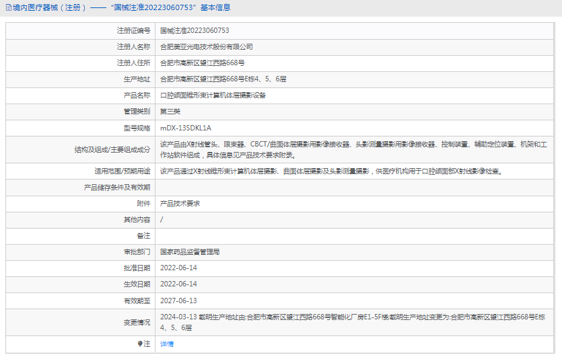Click the 有效期至 label
The image size is (562, 357).
(137, 301)
